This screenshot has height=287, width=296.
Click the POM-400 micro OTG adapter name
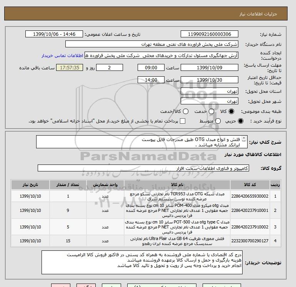(x=177, y=210)
